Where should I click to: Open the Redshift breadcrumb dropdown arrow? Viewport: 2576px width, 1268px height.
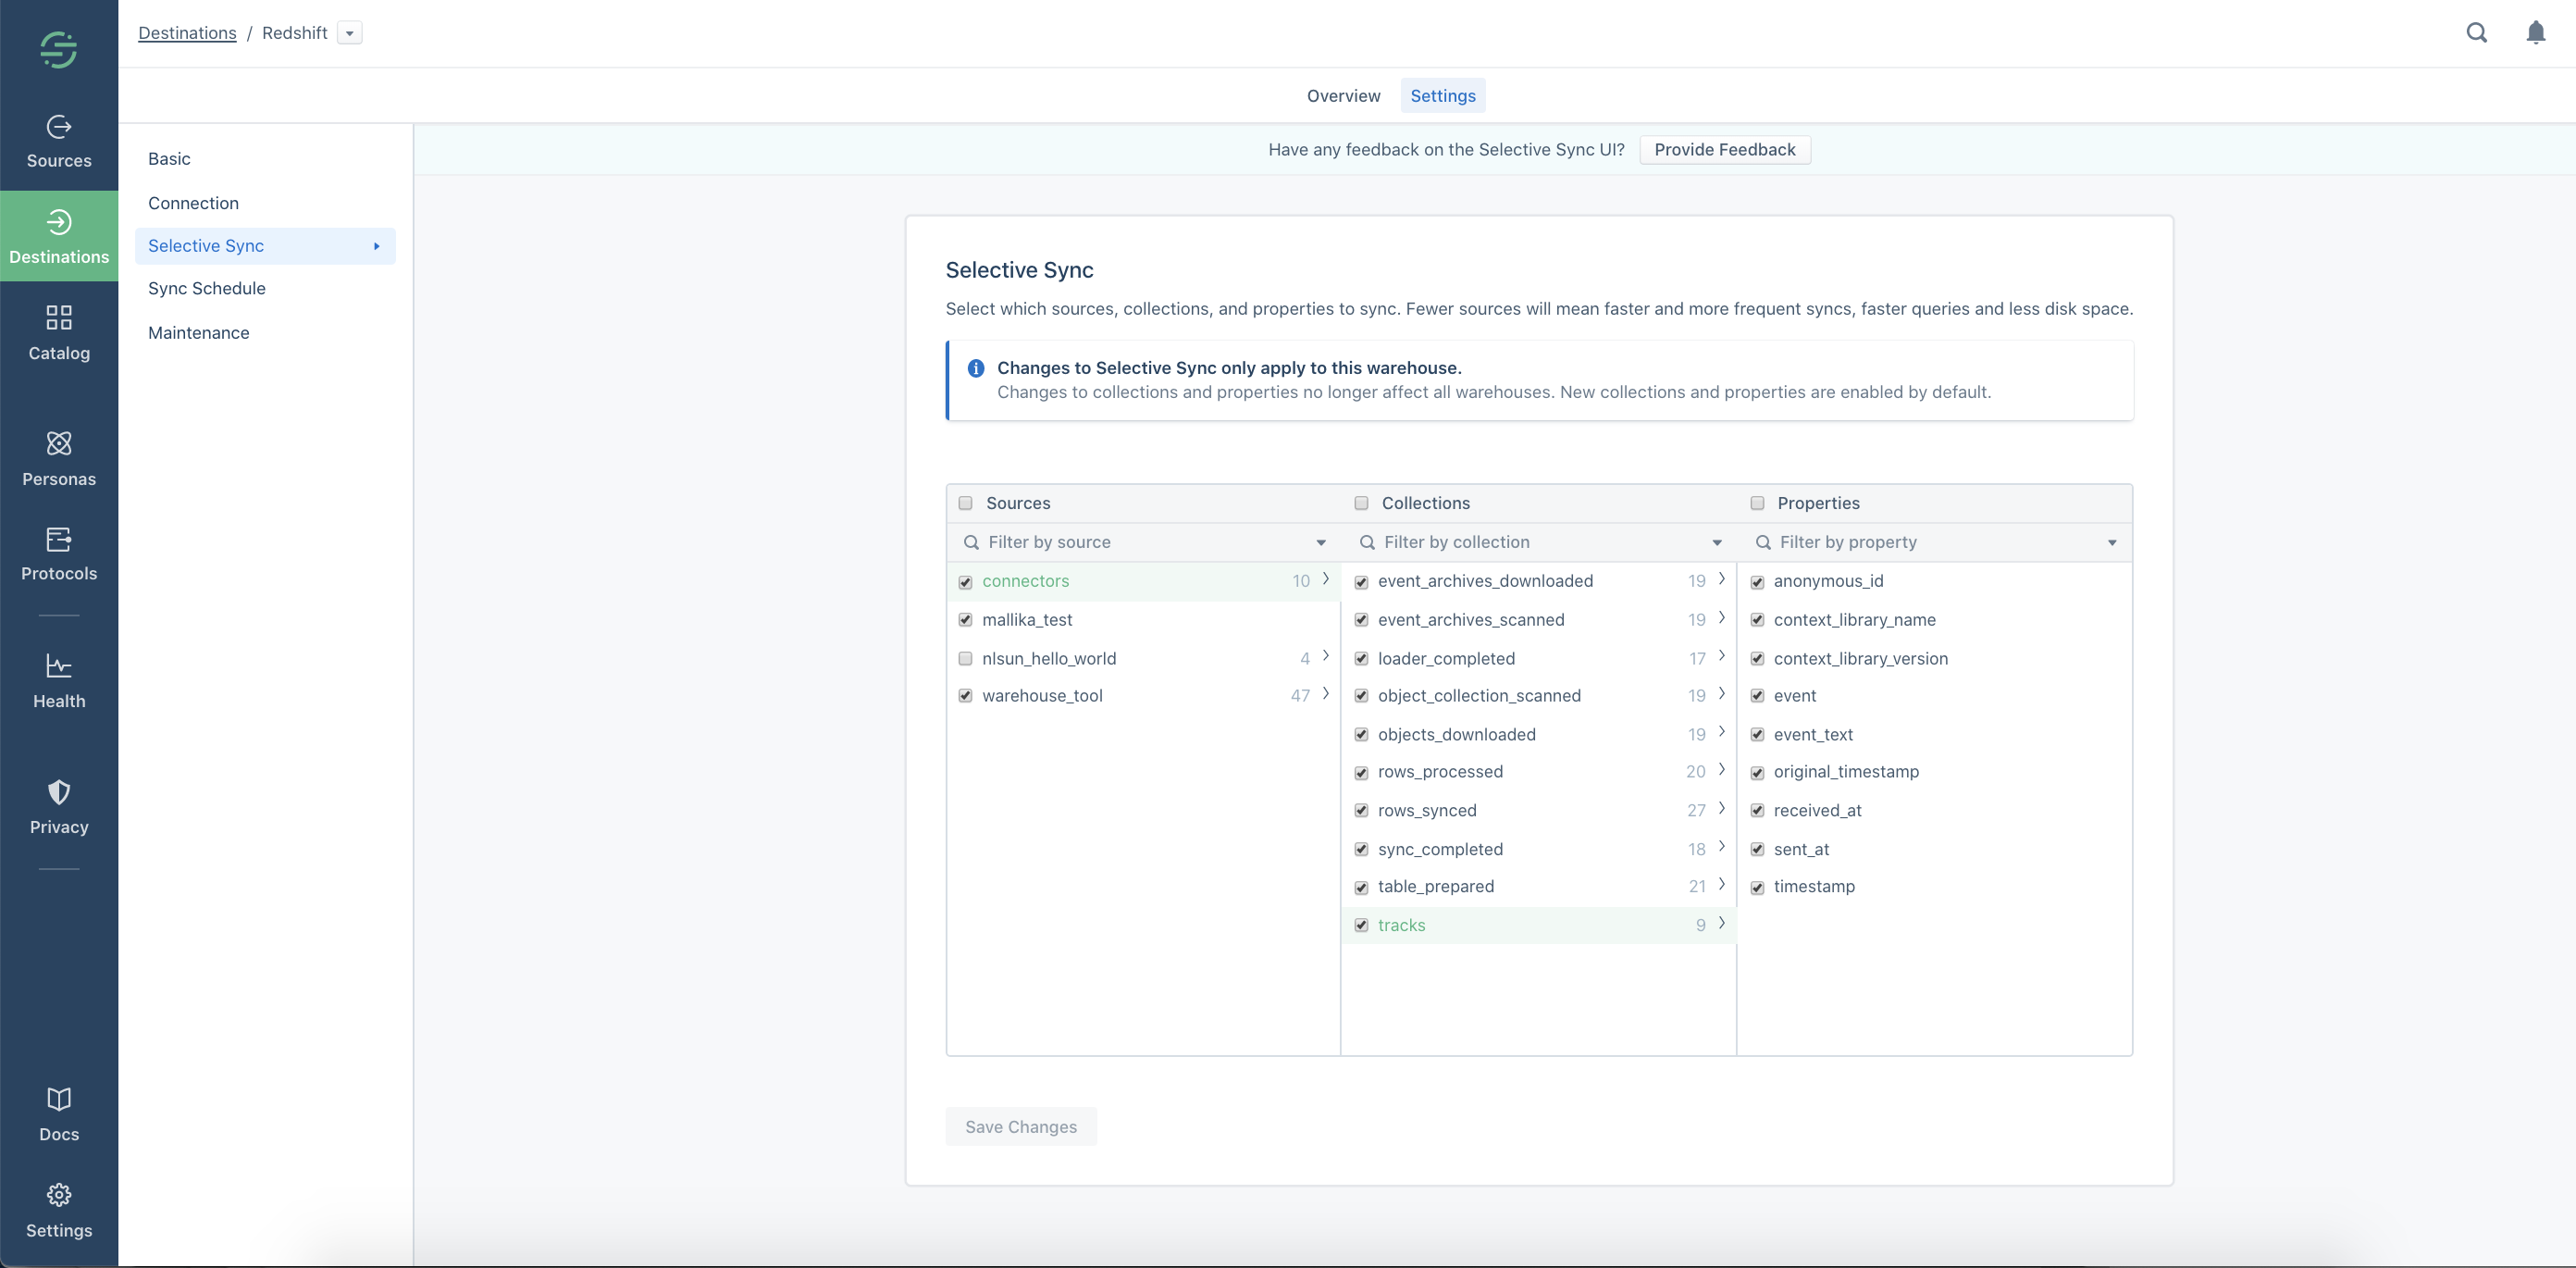click(349, 33)
